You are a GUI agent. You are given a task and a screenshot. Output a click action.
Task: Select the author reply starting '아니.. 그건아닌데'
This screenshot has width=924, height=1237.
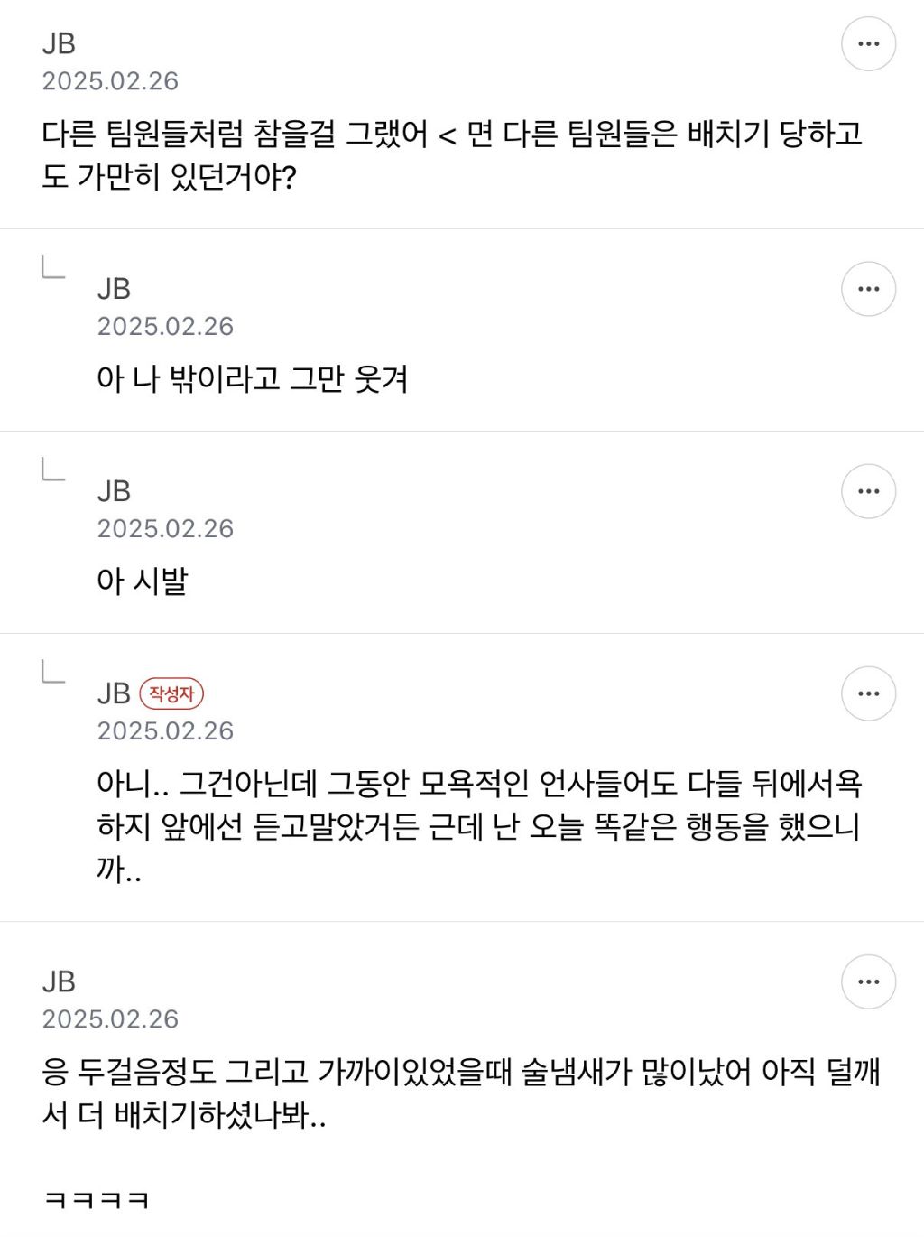(x=479, y=826)
